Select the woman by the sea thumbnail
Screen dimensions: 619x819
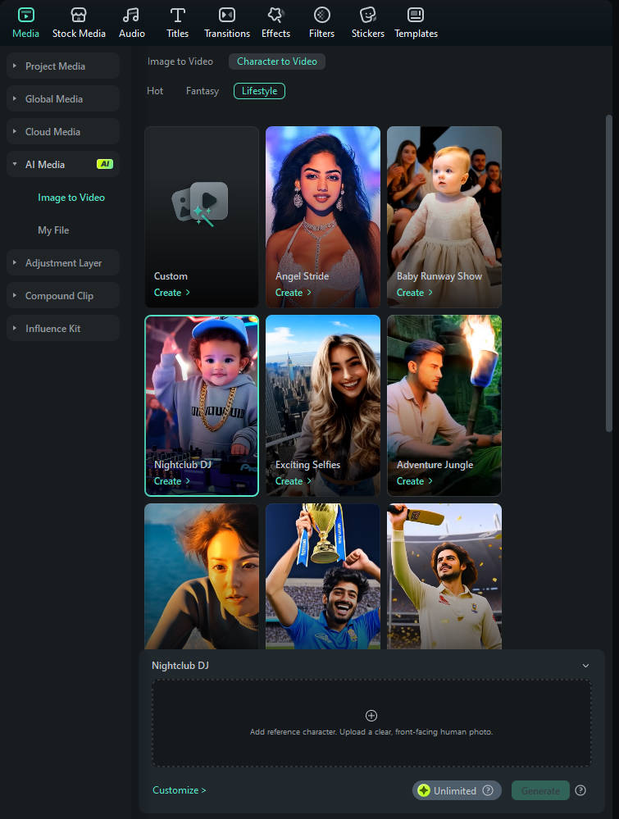click(x=202, y=576)
